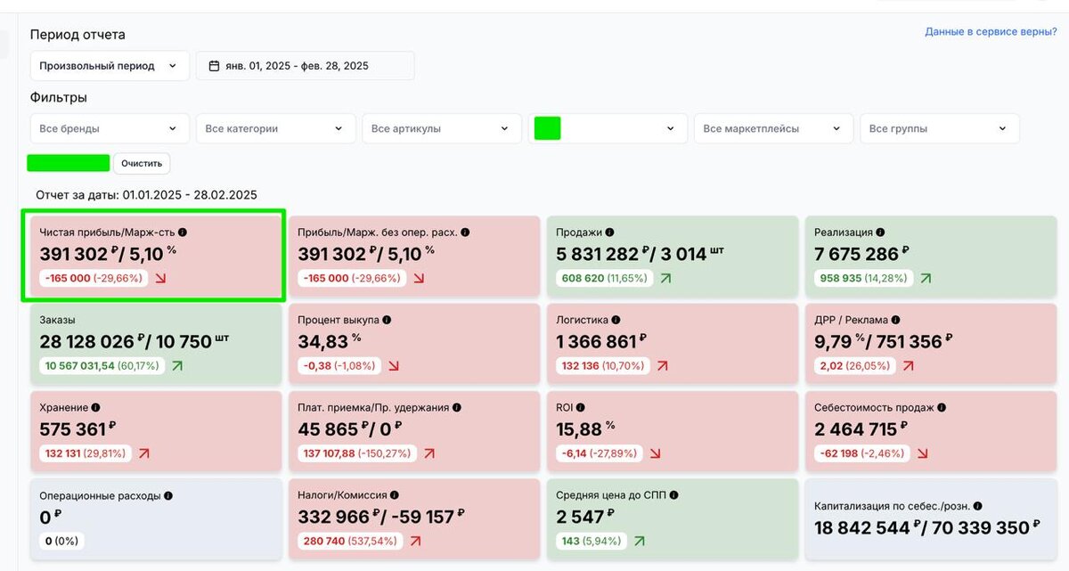Expand the Все группы filter

tap(939, 128)
